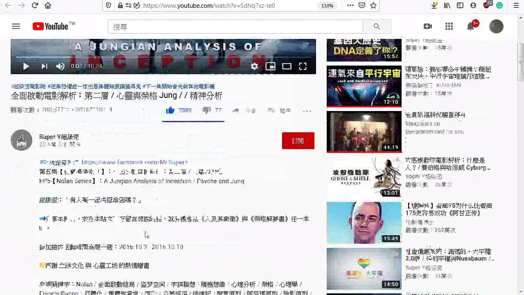Open the browser extension icon with badge 22
Image resolution: width=524 pixels, height=295 pixels.
[x=487, y=5]
